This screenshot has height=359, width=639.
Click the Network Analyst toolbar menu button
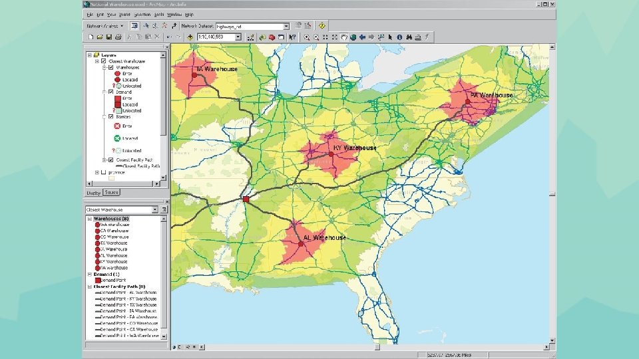pyautogui.click(x=106, y=26)
